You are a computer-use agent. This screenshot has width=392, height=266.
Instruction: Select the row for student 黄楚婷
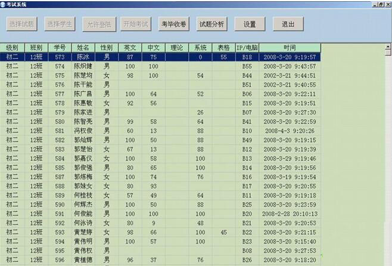tap(83, 232)
